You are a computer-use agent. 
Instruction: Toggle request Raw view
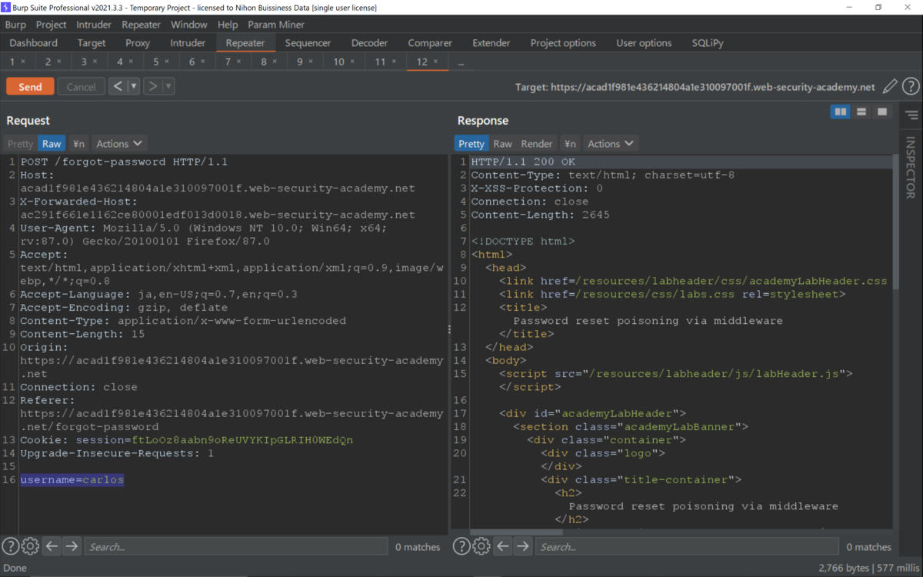click(x=52, y=144)
